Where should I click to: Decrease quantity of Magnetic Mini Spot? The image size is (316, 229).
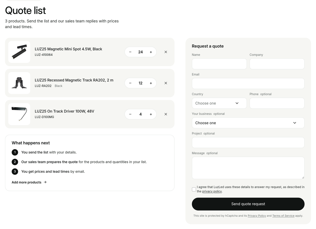click(x=130, y=52)
